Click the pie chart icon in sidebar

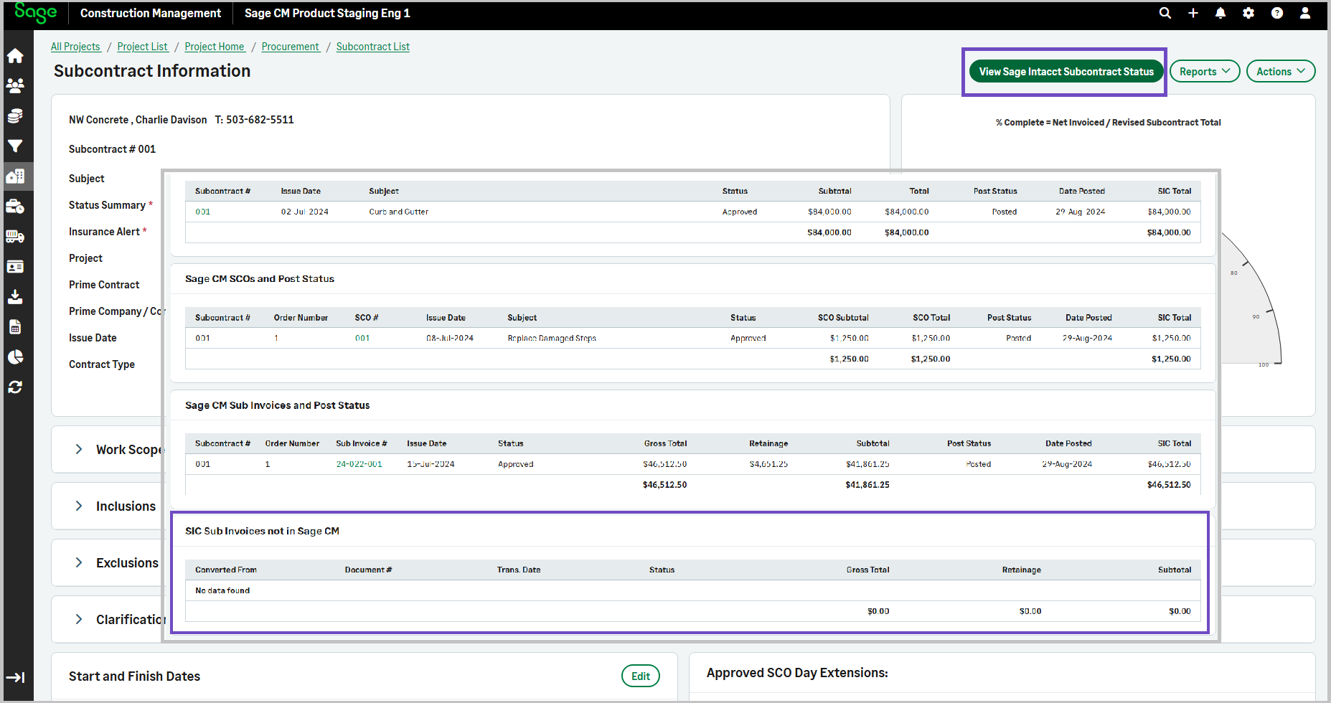point(15,357)
